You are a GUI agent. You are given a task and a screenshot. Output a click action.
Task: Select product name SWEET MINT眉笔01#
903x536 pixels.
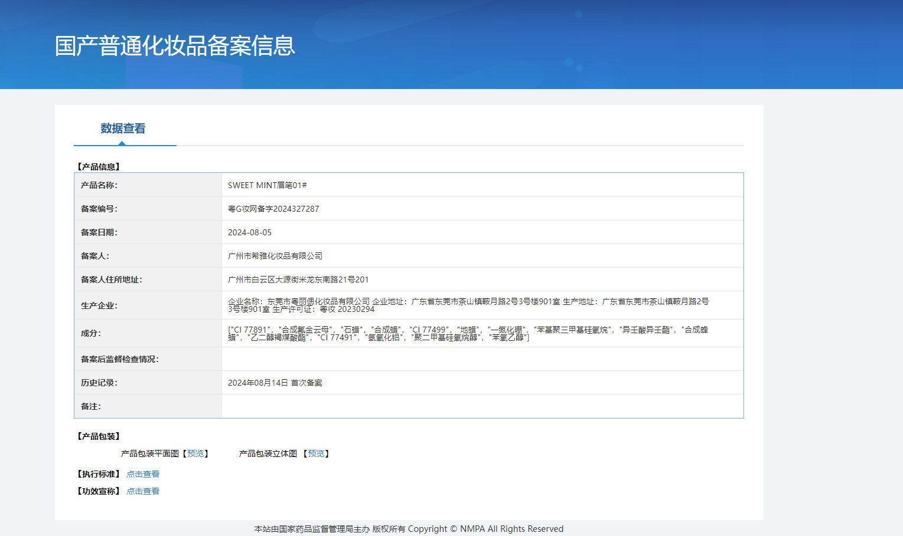tap(267, 185)
